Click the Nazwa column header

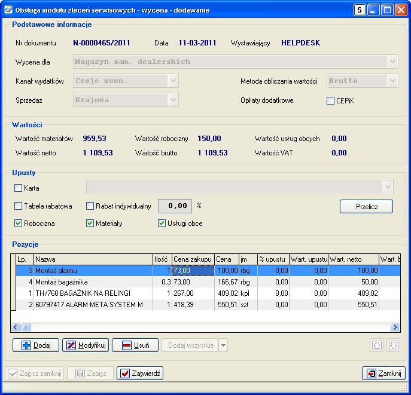coord(93,259)
